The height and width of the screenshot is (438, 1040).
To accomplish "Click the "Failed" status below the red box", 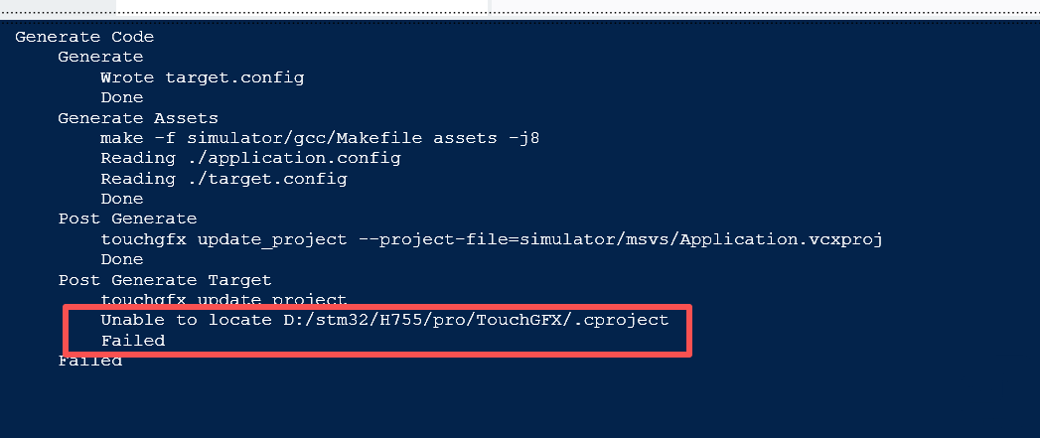I will 89,363.
